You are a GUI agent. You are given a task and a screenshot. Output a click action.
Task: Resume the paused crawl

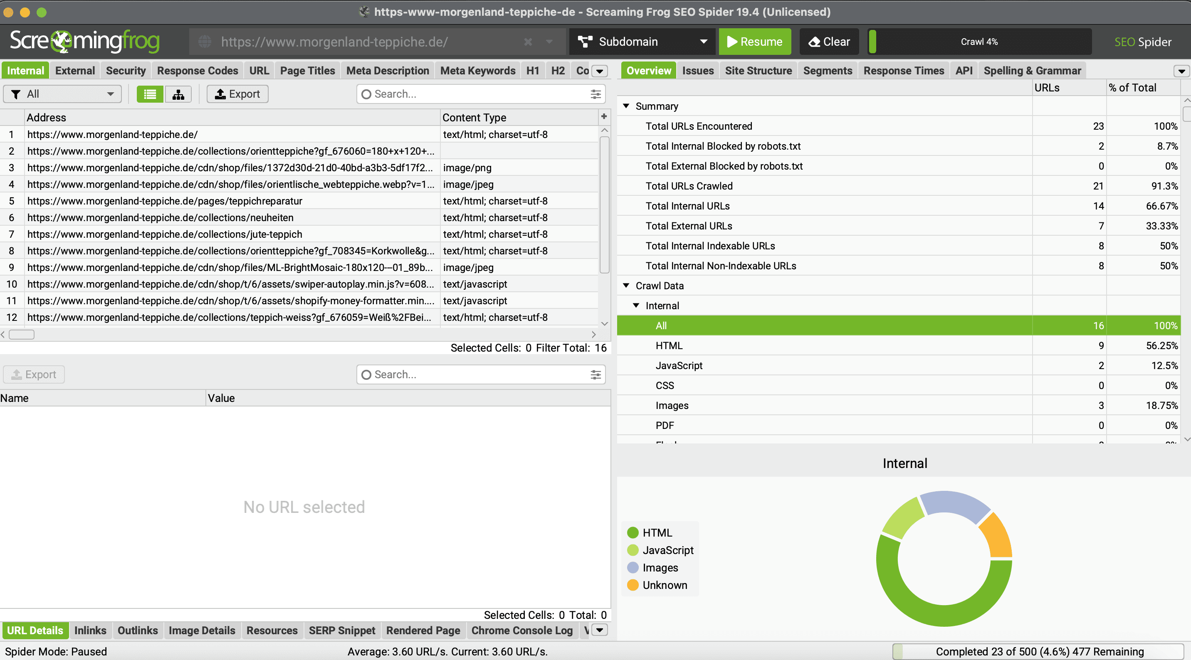[754, 42]
